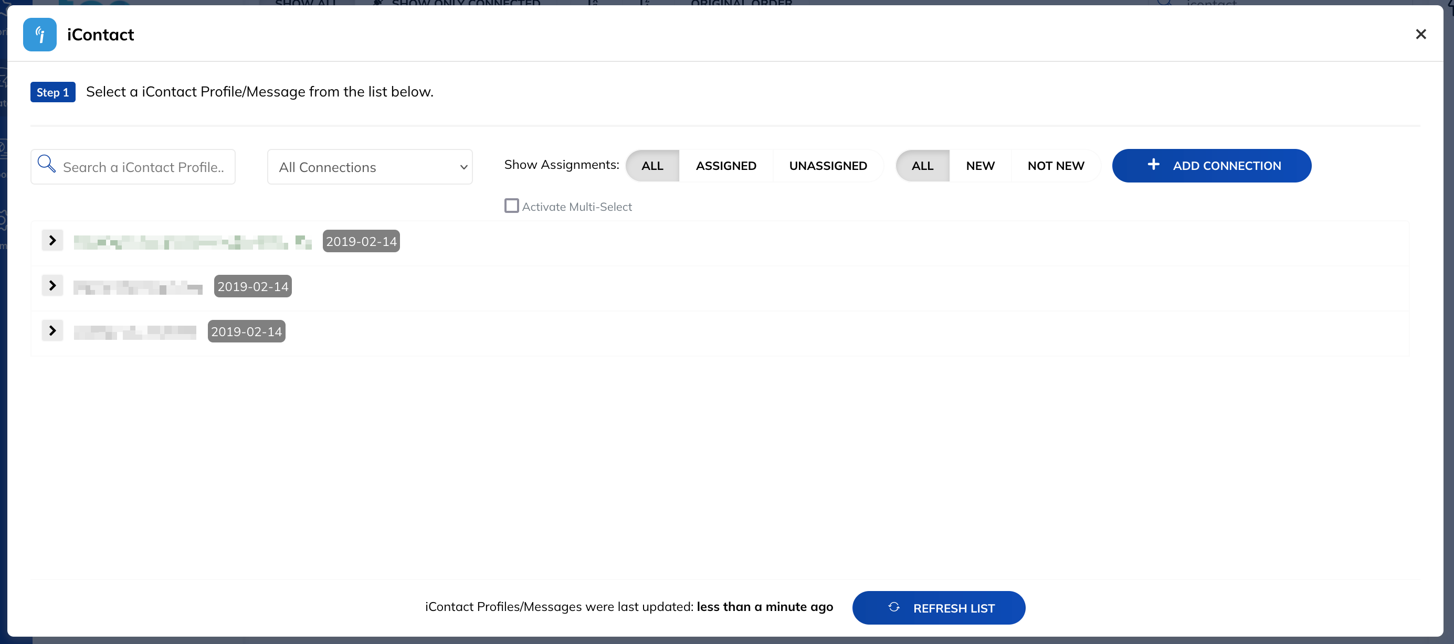Select ALL in the new/not new filter

tap(922, 166)
